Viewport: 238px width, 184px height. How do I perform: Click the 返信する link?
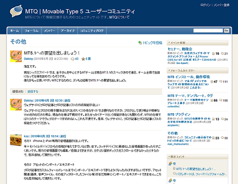(x=33, y=91)
